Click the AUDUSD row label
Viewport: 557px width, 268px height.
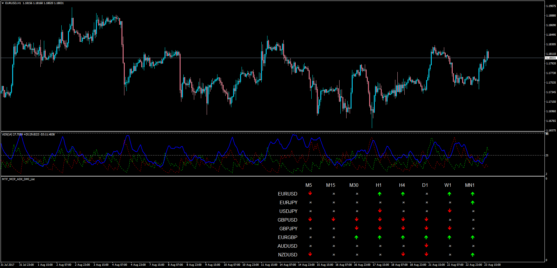pos(288,246)
